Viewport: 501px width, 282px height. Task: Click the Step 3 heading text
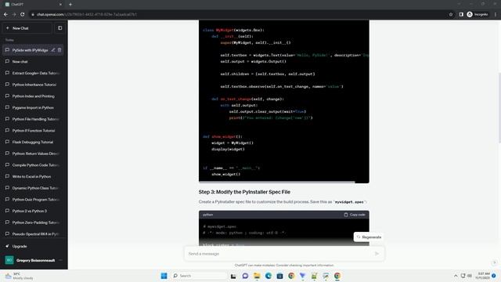tap(244, 192)
